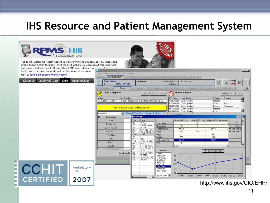Click the Chief Complaint sick-face icon
The width and height of the screenshot is (270, 203).
pos(100,94)
